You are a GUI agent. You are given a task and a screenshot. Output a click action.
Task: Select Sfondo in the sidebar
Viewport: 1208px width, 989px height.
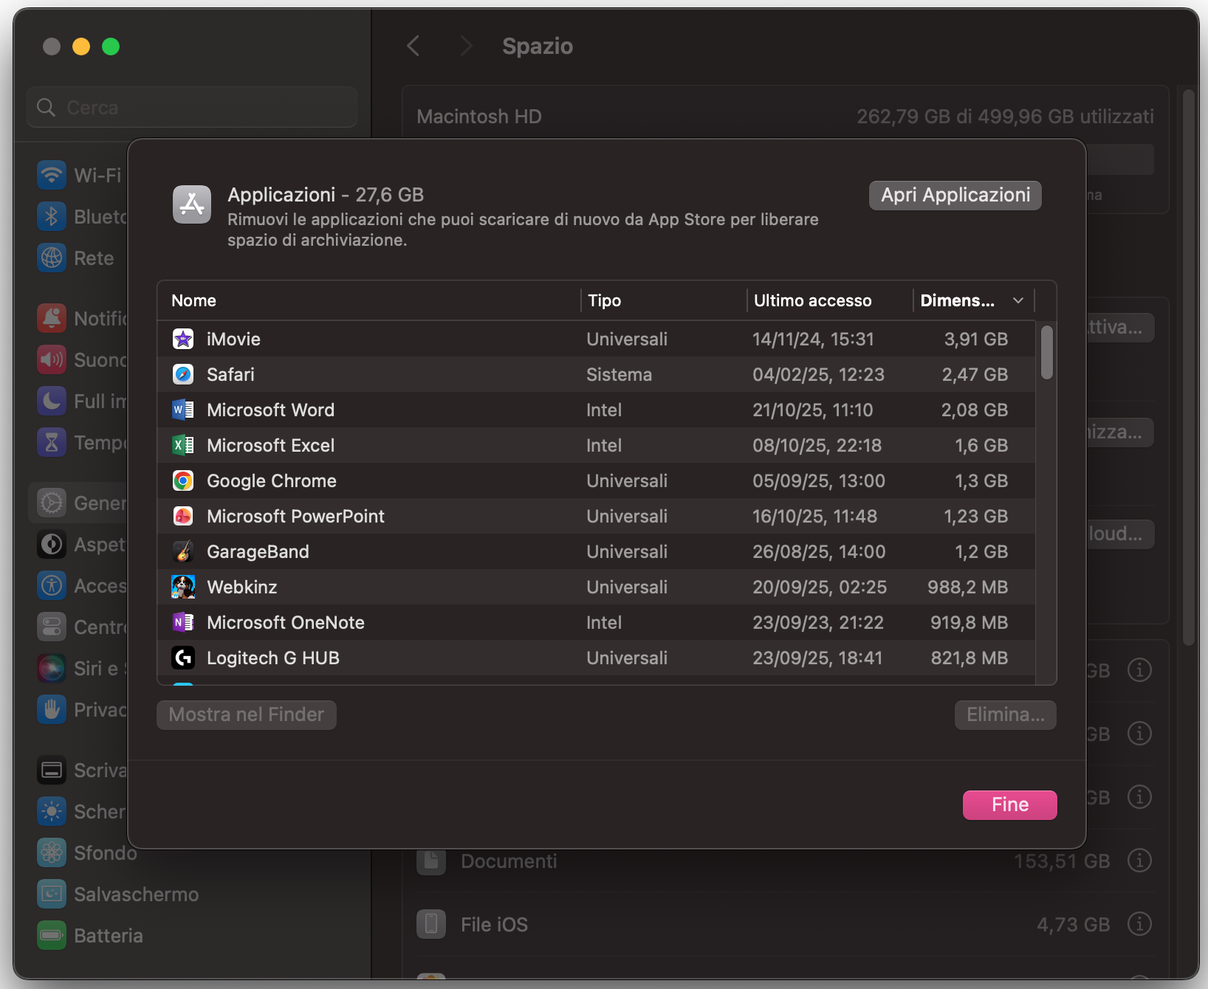pyautogui.click(x=104, y=852)
